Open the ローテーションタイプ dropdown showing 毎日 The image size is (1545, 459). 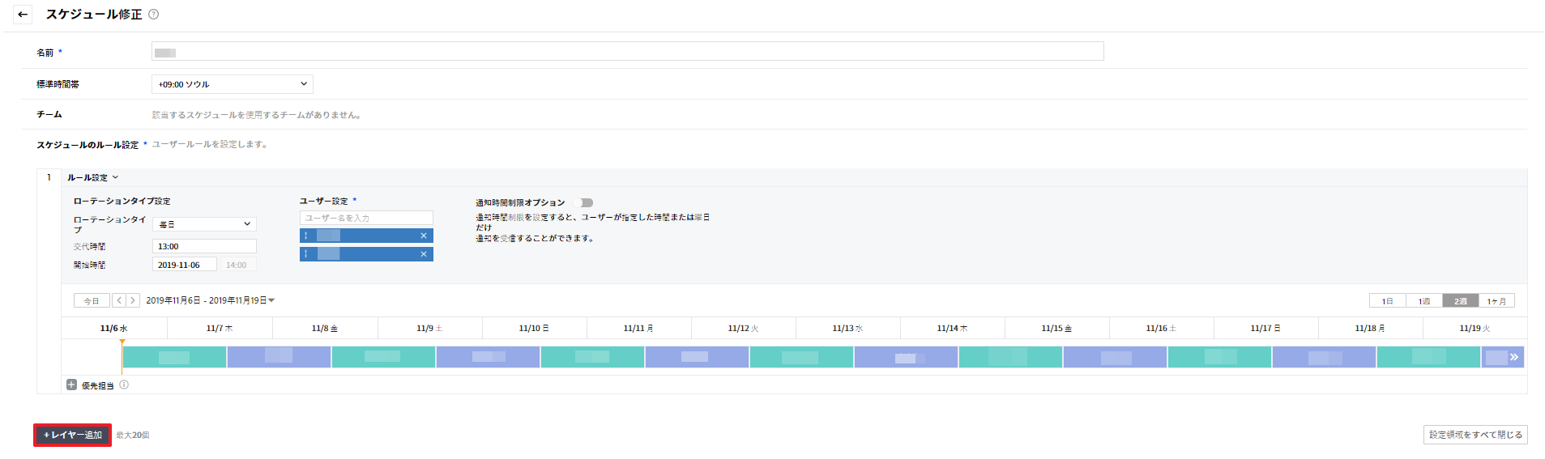pos(204,224)
